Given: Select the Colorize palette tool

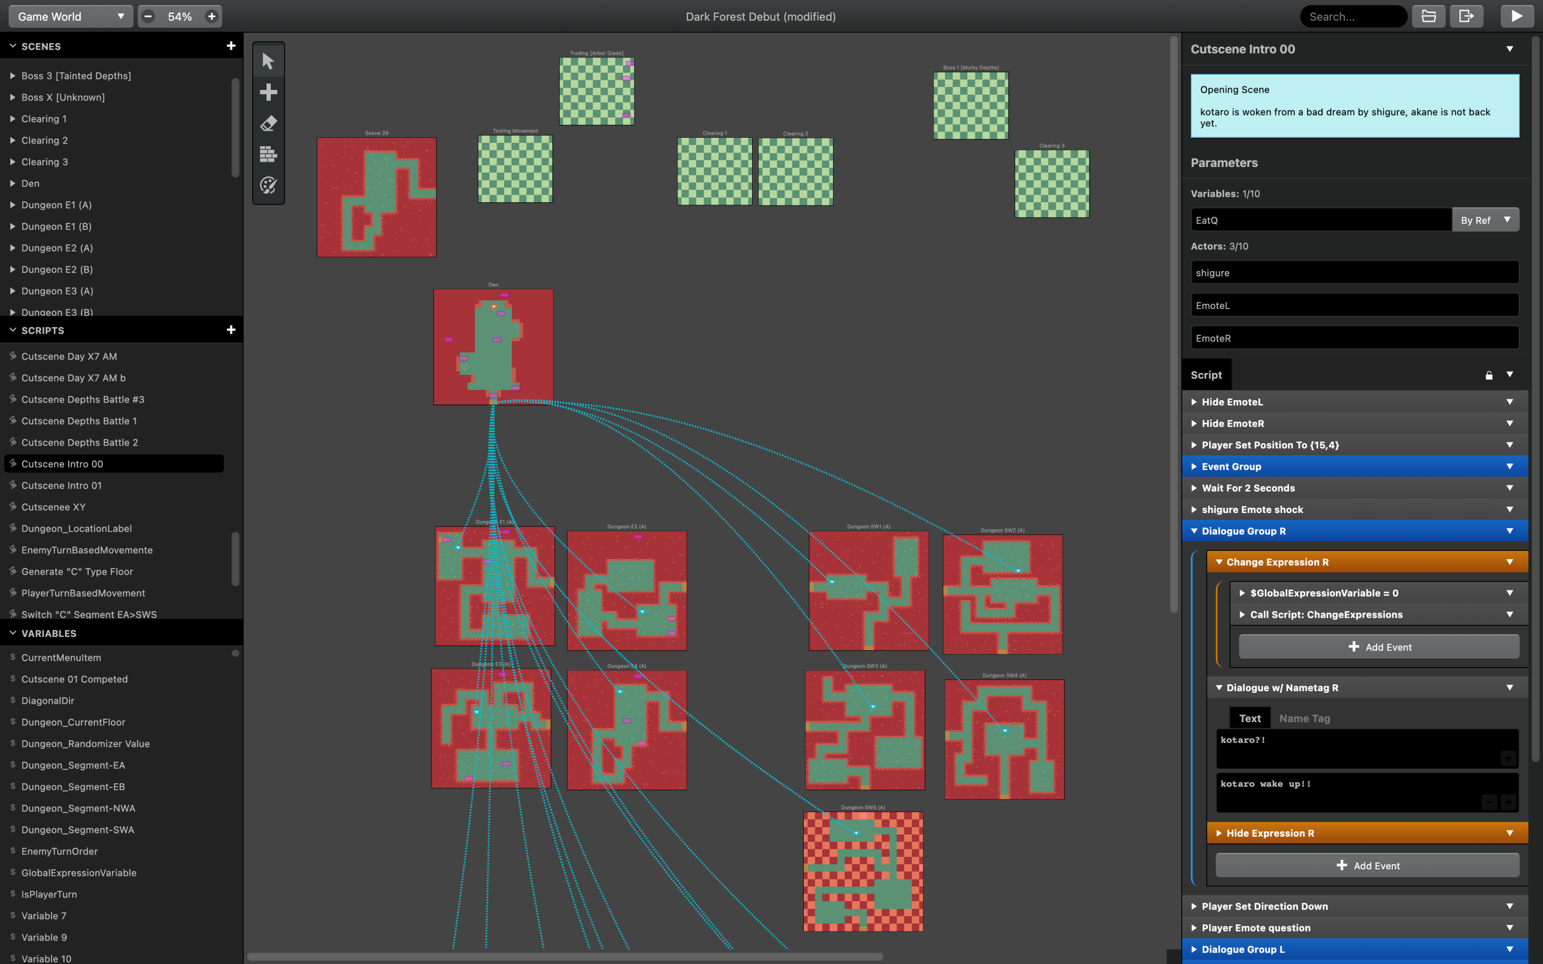Looking at the screenshot, I should pos(268,185).
